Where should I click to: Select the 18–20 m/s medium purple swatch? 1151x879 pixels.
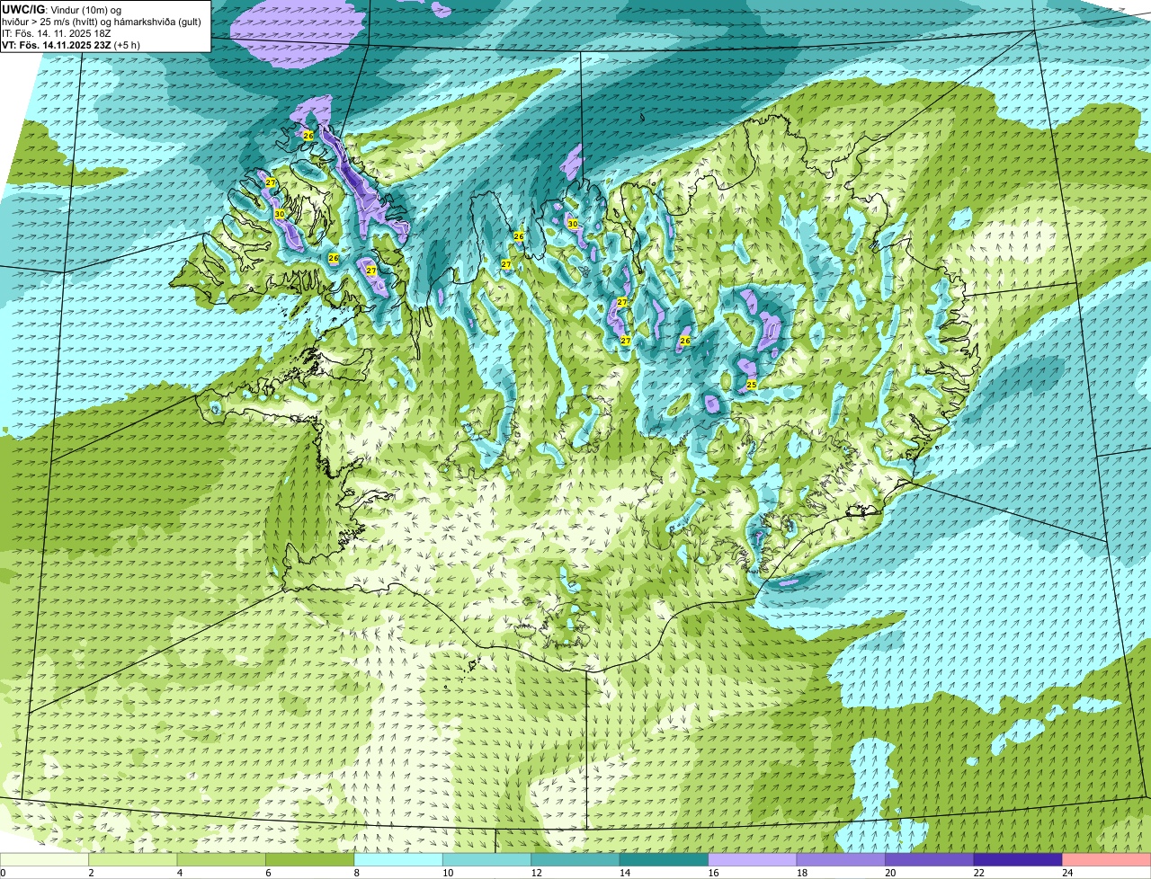pos(841,859)
